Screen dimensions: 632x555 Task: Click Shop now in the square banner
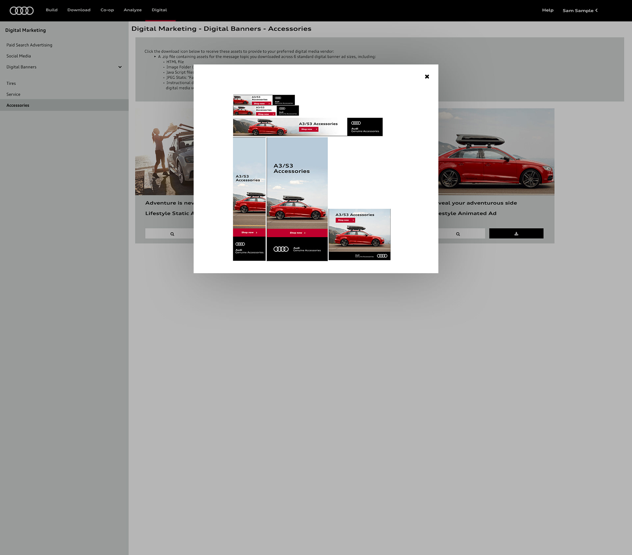click(x=345, y=220)
